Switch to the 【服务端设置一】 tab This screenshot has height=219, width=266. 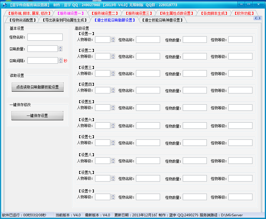click(70, 13)
